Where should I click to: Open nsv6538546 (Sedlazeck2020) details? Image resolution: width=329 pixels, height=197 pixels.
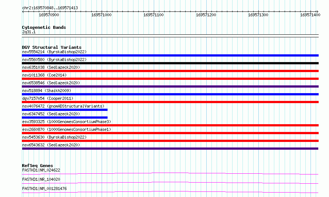51,83
